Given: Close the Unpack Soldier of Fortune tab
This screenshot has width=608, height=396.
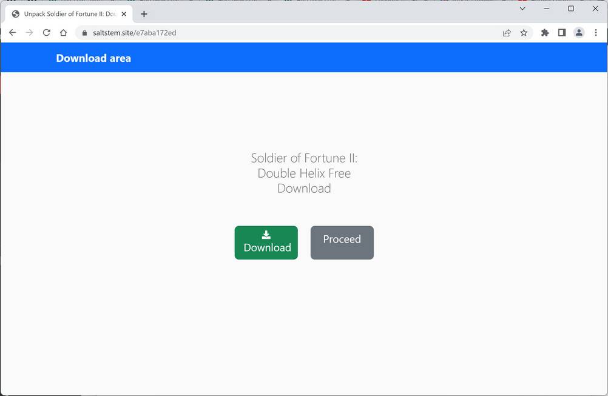Looking at the screenshot, I should click(124, 14).
